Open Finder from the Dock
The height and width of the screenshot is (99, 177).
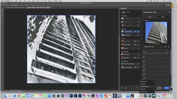click(6, 96)
